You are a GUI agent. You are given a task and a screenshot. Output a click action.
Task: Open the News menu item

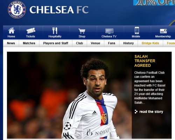tap(11, 43)
